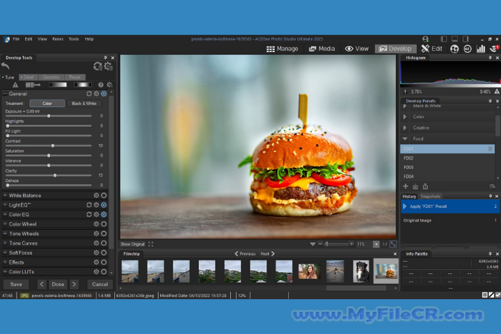Switch to the Detail tab
Image resolution: width=501 pixels, height=334 pixels.
[x=28, y=77]
